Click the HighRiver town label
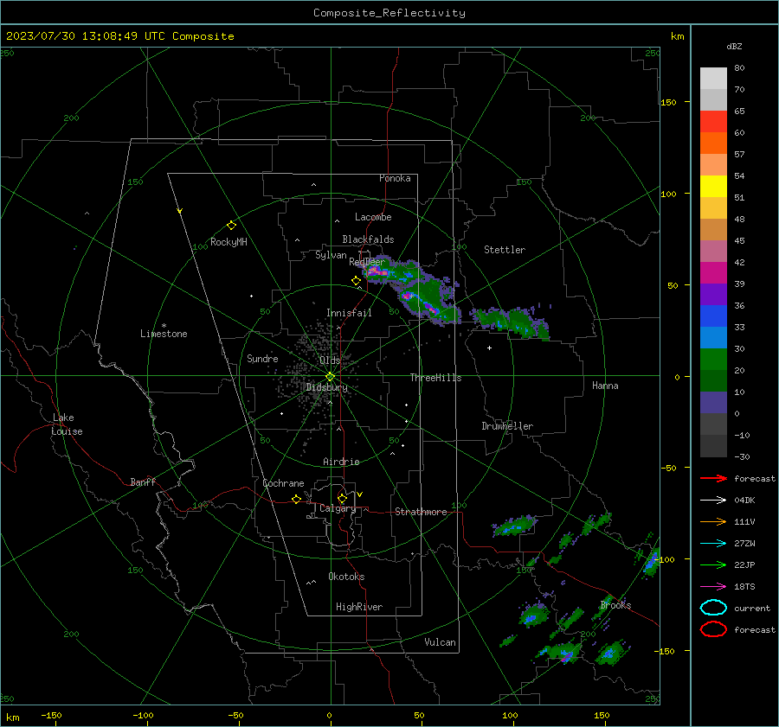The height and width of the screenshot is (727, 779). (359, 607)
